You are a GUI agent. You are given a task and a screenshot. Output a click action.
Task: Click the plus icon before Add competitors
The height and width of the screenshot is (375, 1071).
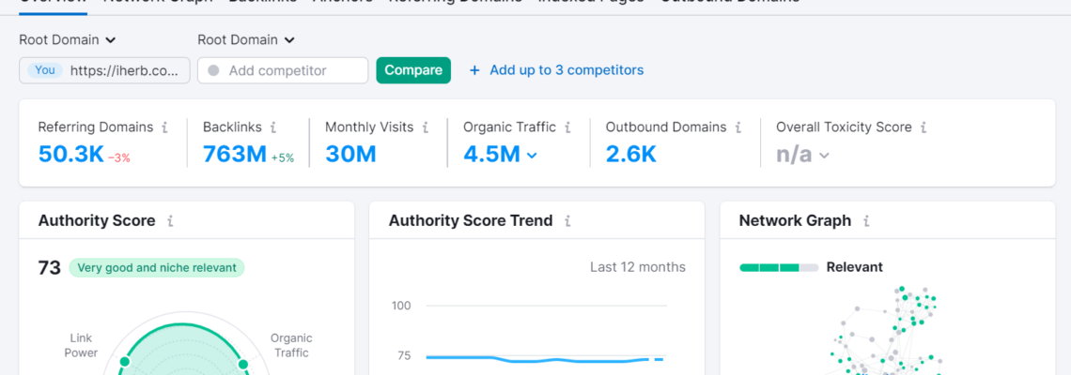coord(474,70)
